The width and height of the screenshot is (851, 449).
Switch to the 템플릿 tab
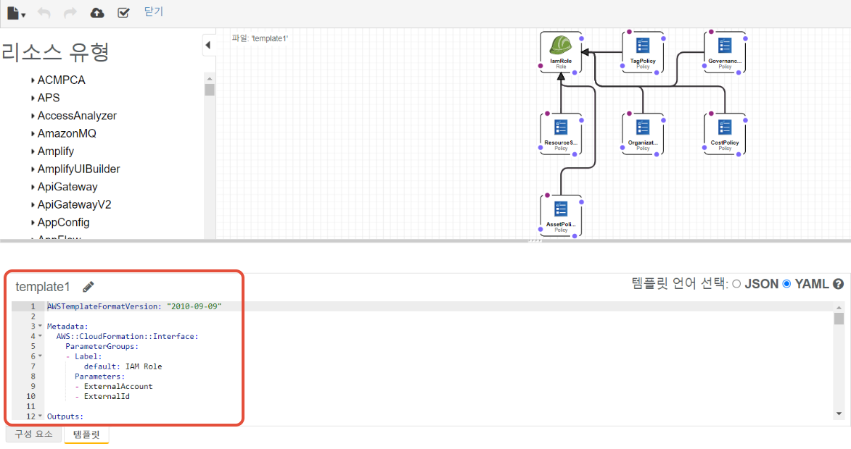[x=86, y=435]
